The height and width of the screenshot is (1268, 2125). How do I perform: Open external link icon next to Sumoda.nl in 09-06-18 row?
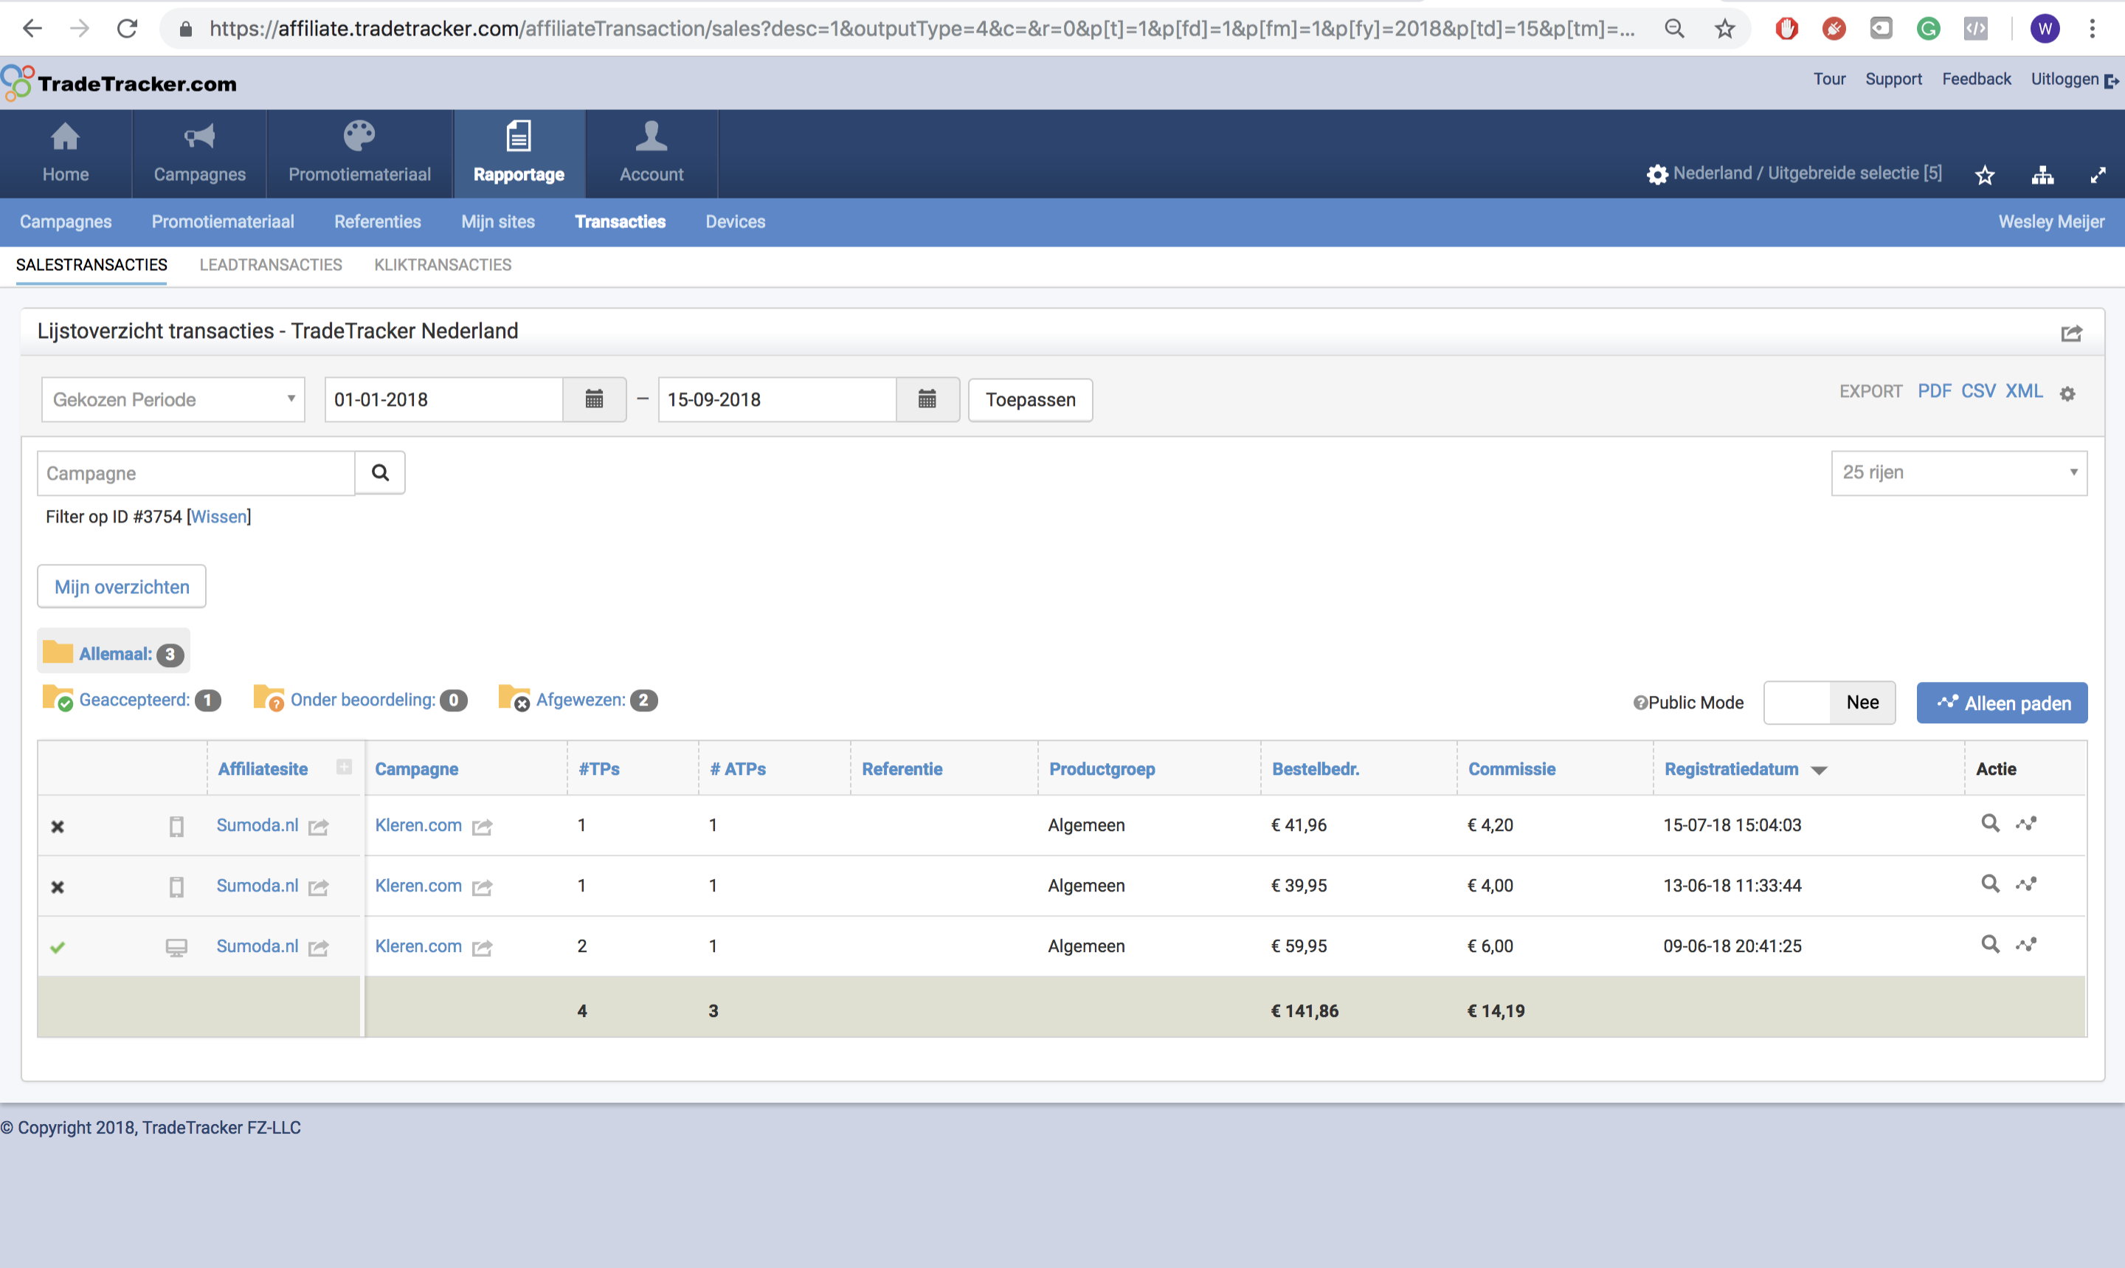point(319,948)
